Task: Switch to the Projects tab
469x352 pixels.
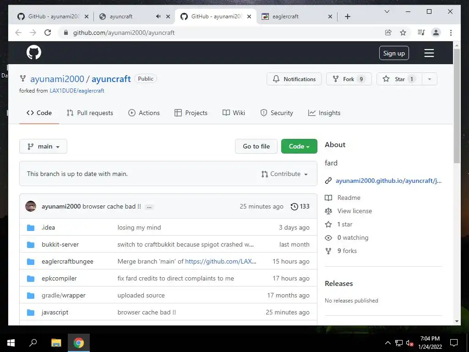Action: point(191,113)
